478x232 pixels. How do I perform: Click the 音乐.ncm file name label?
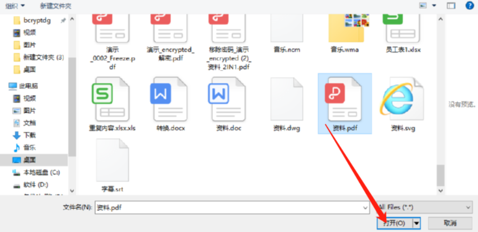287,50
